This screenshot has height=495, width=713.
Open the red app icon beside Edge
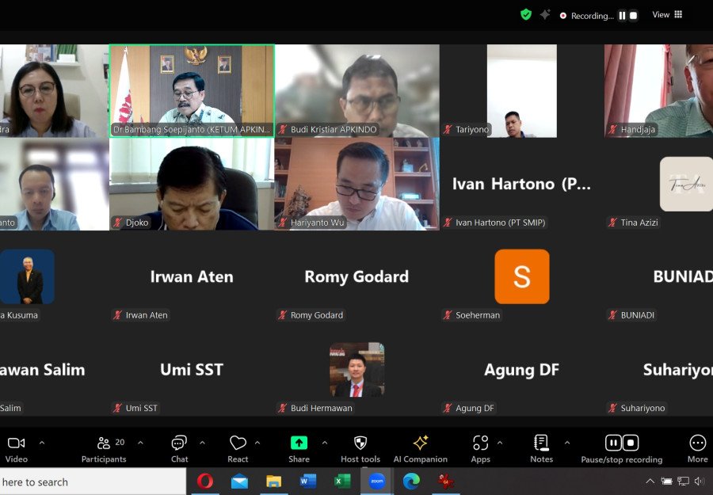pyautogui.click(x=445, y=481)
